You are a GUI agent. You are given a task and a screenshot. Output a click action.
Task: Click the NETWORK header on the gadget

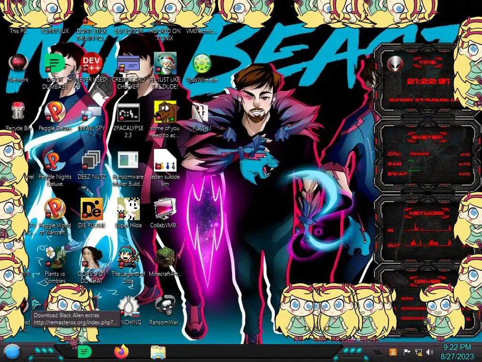tap(426, 213)
